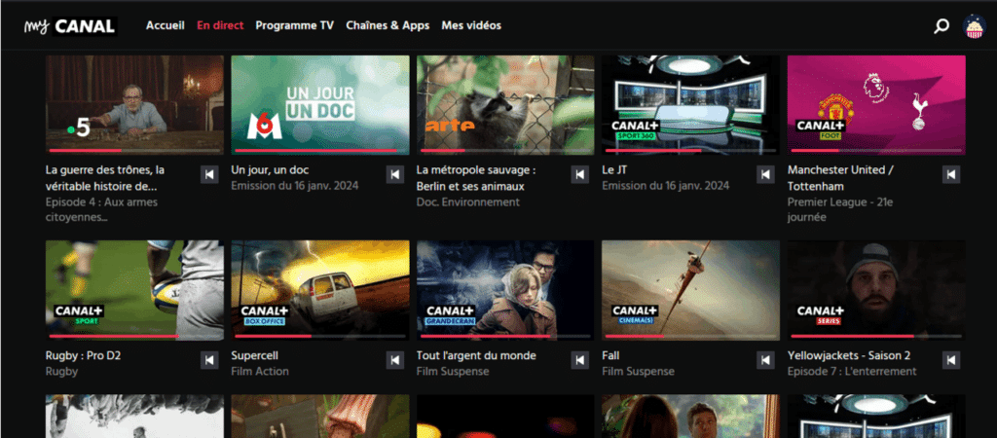The image size is (997, 438).
Task: Click 'Film Action' genre under Supercell
Action: pos(260,371)
